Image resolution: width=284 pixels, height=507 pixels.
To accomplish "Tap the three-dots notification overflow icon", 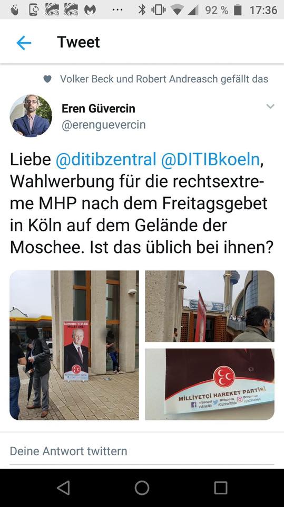I will tap(117, 10).
